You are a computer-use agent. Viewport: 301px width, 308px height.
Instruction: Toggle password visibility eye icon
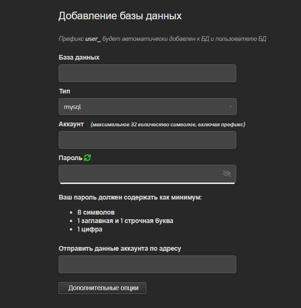(226, 174)
